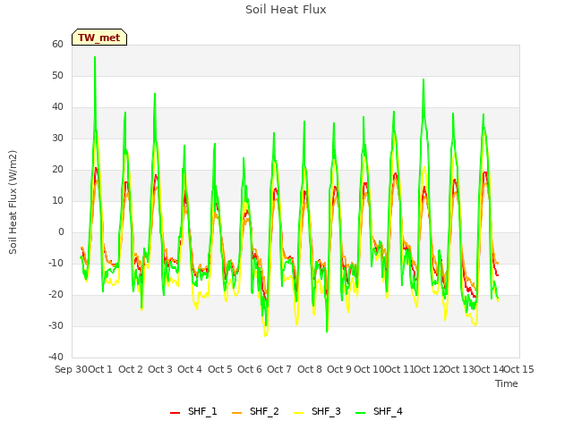
Task: Click the Oct 15 x-axis tick label
Action: pyautogui.click(x=518, y=369)
